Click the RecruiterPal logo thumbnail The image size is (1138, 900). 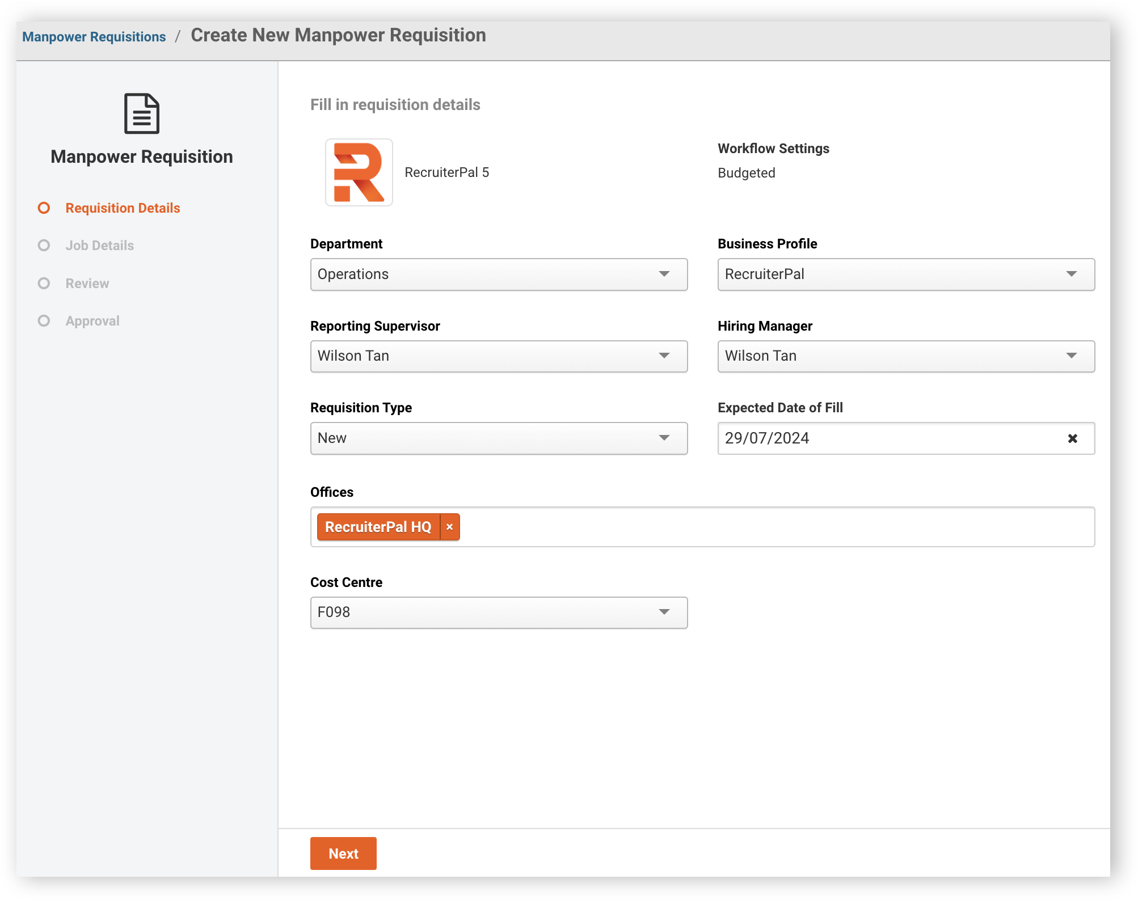359,172
